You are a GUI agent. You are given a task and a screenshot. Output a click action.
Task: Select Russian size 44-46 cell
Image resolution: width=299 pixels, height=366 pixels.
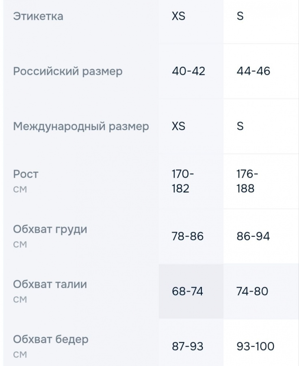click(253, 71)
